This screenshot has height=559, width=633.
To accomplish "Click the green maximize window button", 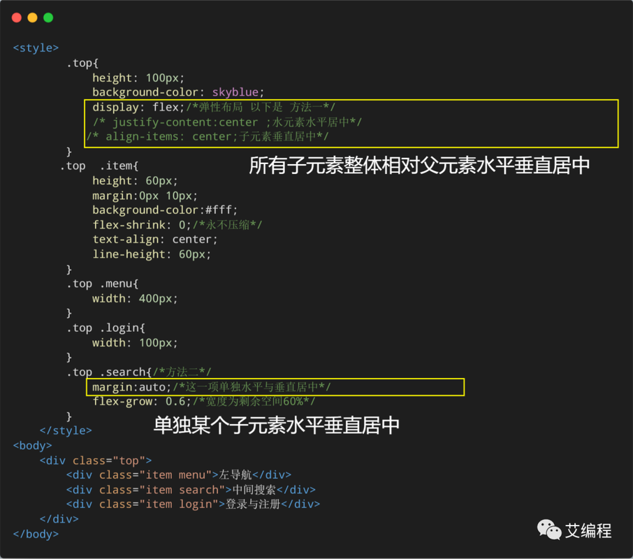I will 48,17.
